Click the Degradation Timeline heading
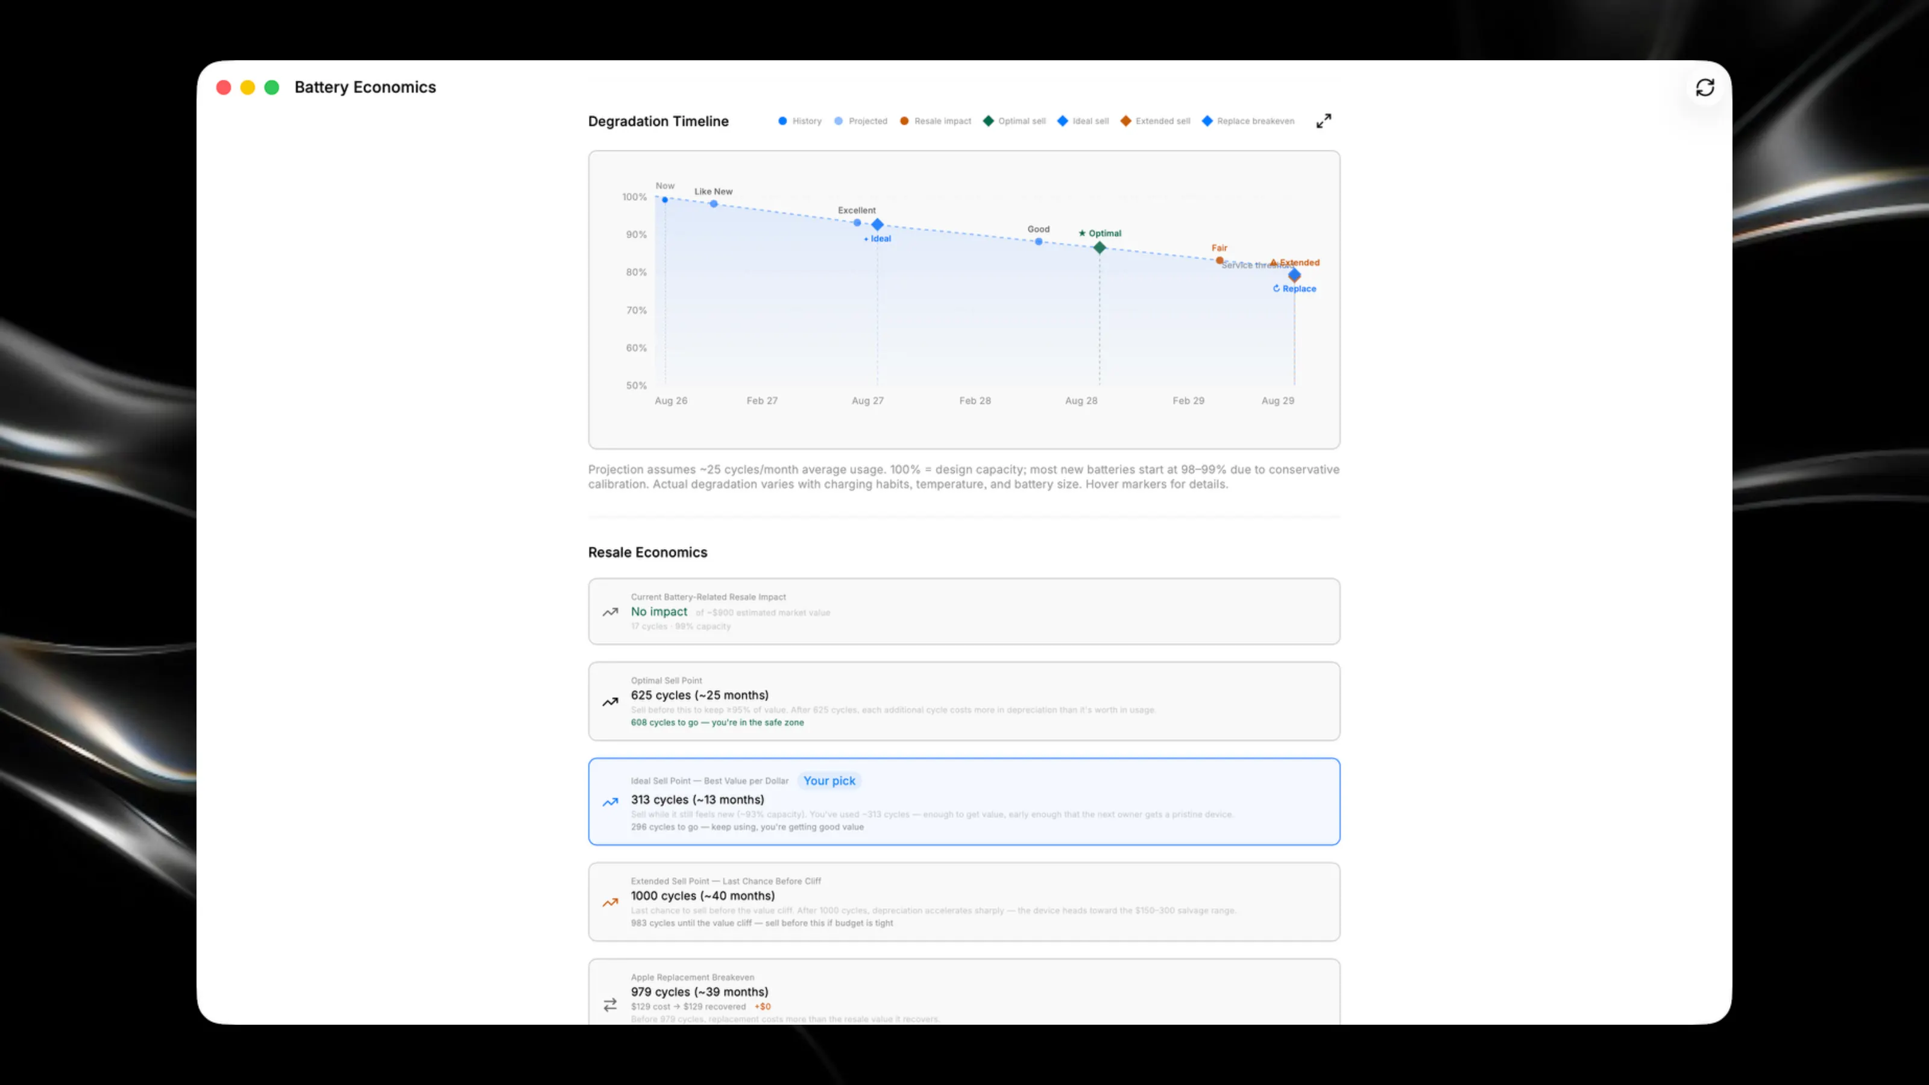 (658, 121)
